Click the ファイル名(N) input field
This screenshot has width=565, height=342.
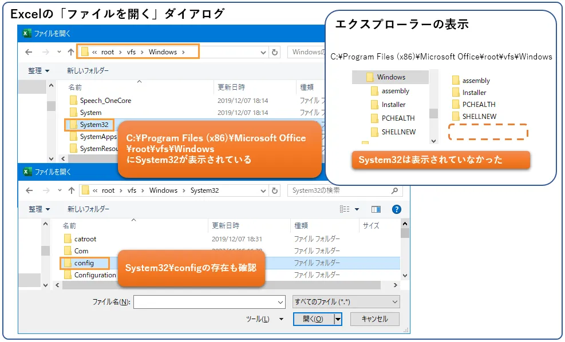[210, 303]
